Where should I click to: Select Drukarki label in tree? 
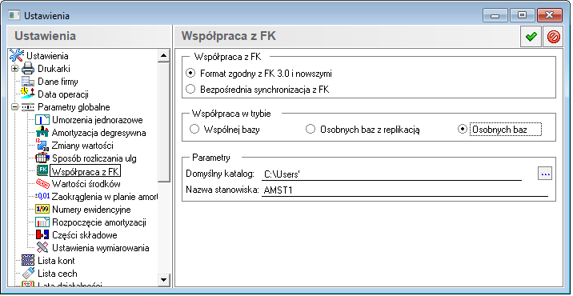[54, 69]
